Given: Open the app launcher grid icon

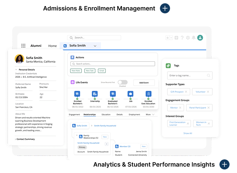Looking at the screenshot, I should tap(23, 46).
